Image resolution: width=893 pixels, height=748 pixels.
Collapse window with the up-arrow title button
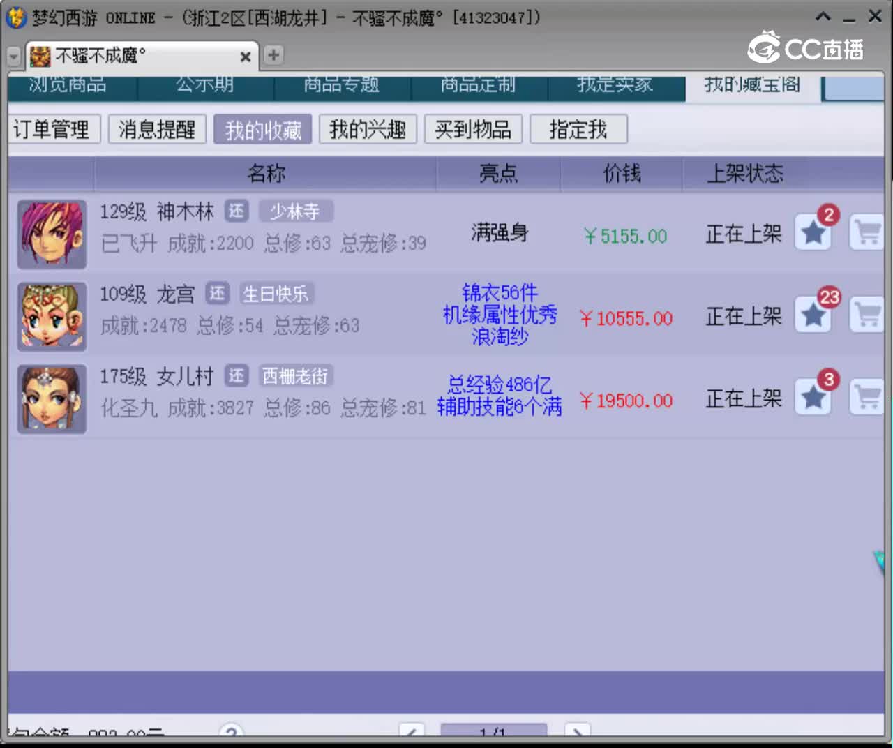[x=823, y=17]
